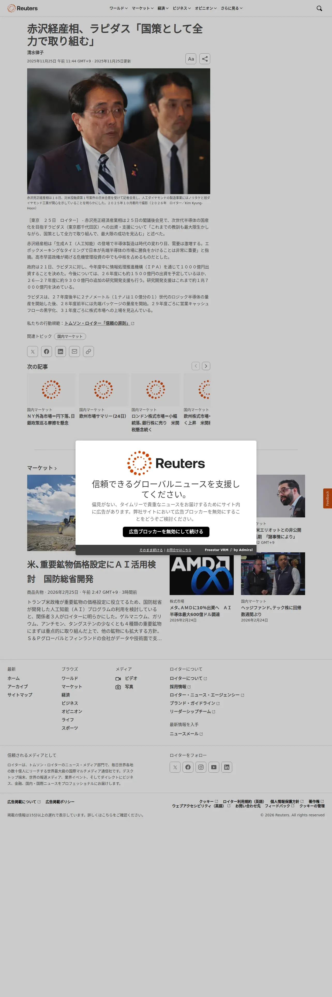This screenshot has height=997, width=332.
Task: Expand the ビジネス header menu
Action: pyautogui.click(x=182, y=8)
